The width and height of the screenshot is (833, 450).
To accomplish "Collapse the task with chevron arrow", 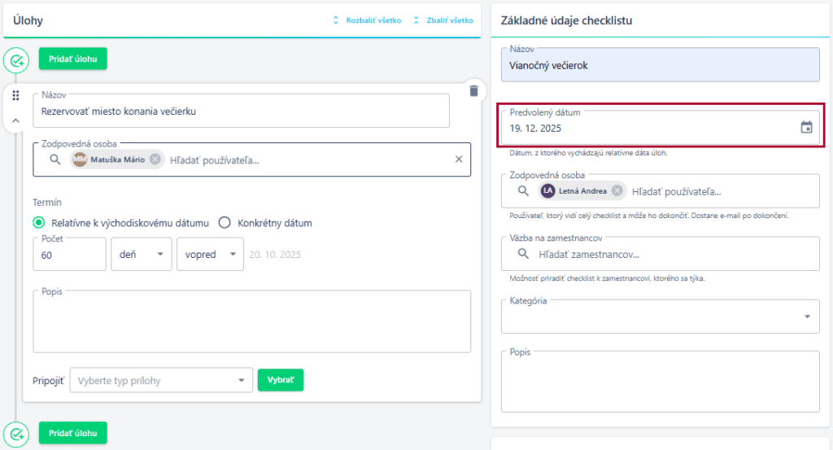I will (15, 120).
